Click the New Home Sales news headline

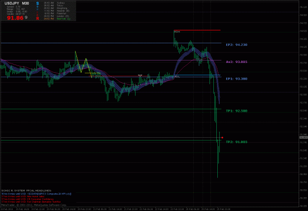coord(23,196)
